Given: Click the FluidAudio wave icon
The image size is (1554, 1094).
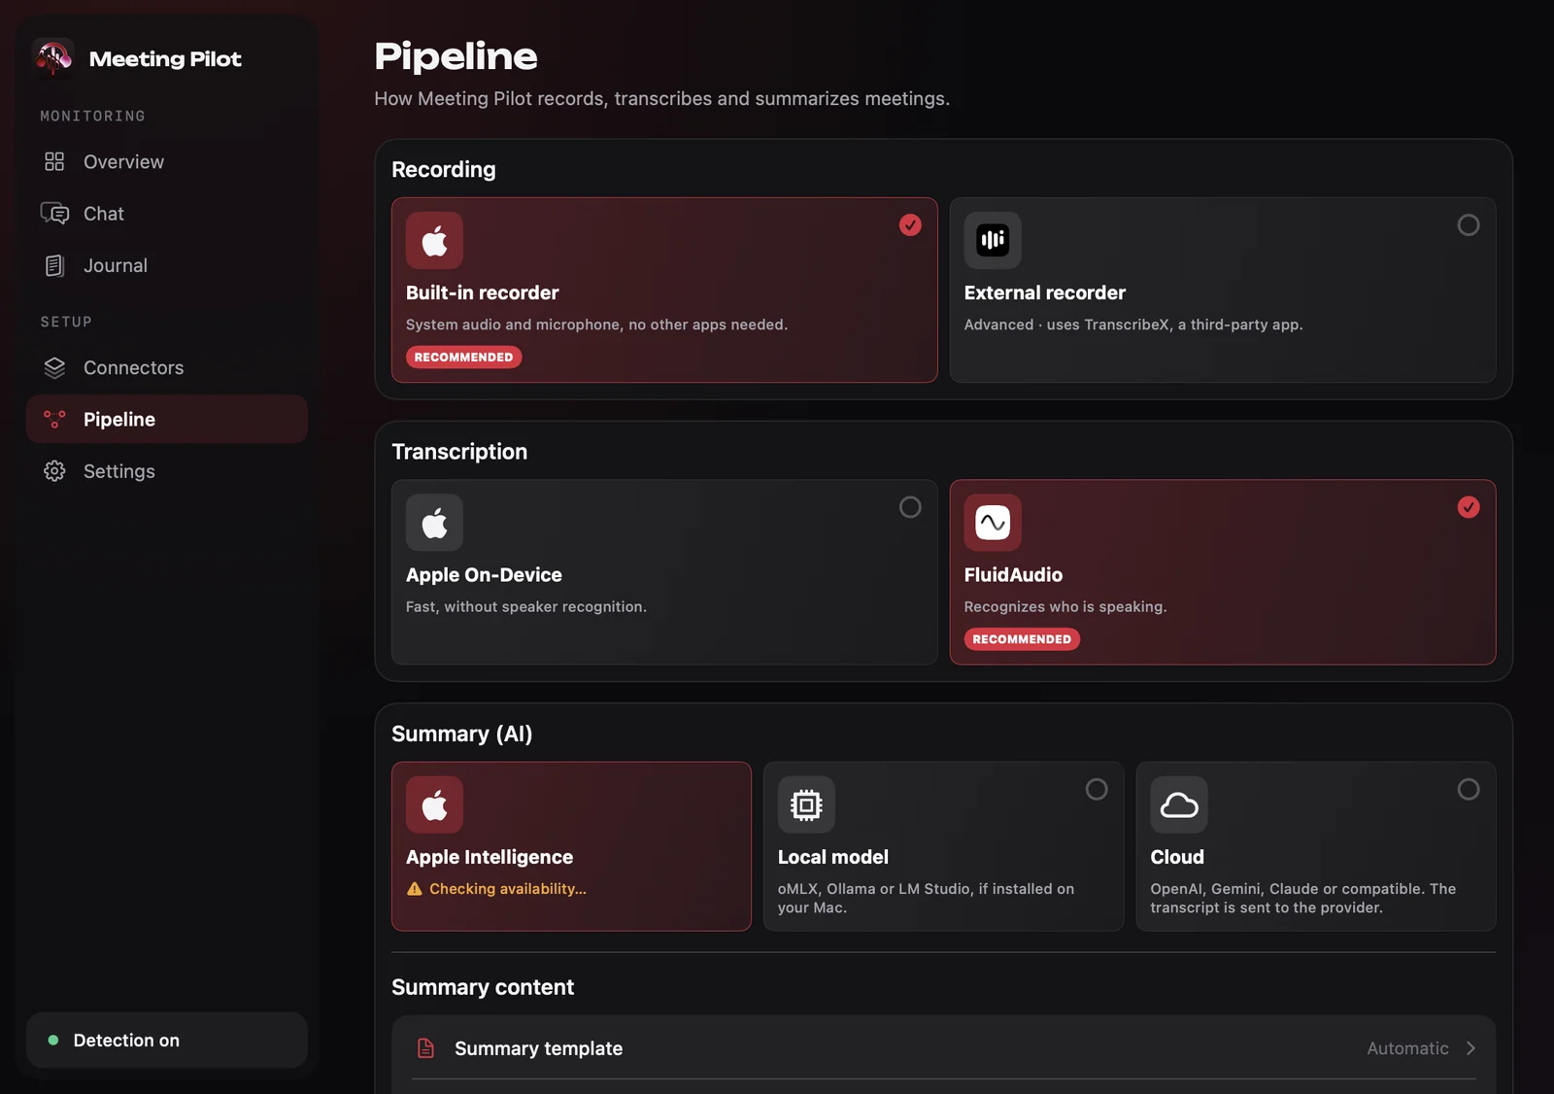Looking at the screenshot, I should [993, 523].
